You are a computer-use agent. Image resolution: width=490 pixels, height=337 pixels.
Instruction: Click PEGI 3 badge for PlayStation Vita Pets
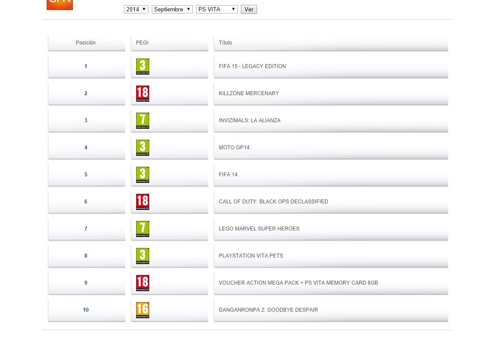pos(142,256)
